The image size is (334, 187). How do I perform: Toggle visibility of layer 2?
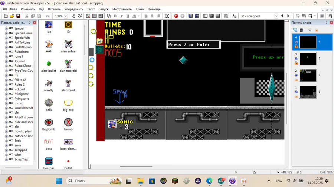coord(296,75)
